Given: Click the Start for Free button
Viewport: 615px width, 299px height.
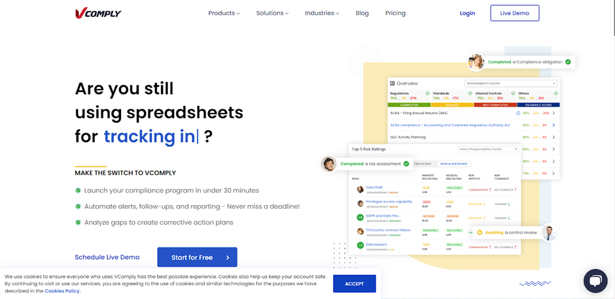Looking at the screenshot, I should (x=198, y=257).
